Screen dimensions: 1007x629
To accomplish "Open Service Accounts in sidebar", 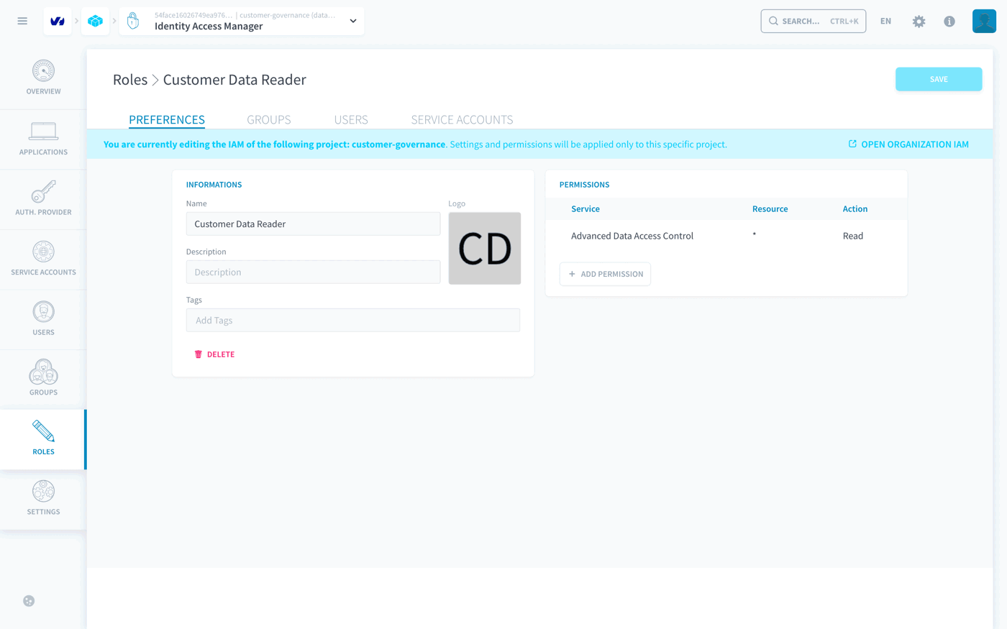I will click(x=43, y=260).
